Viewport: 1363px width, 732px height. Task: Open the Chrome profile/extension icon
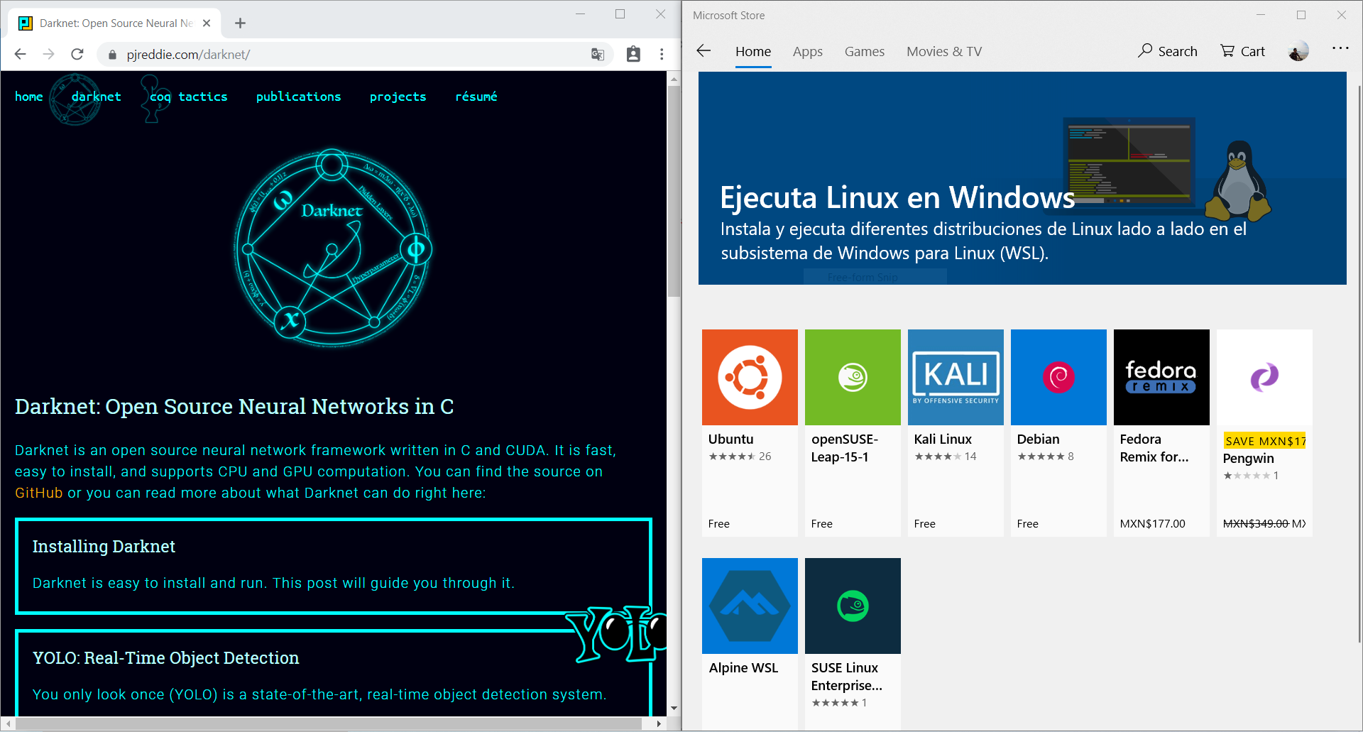click(633, 54)
